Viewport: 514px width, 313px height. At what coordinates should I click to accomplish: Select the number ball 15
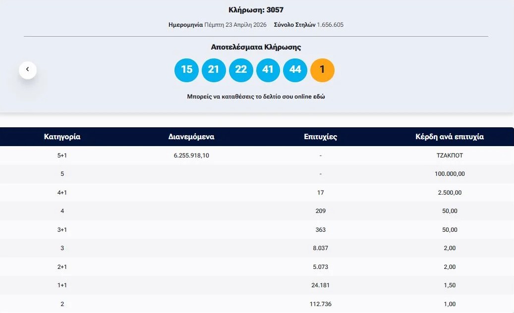[186, 70]
